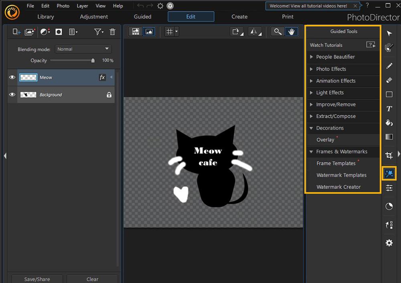
Task: Switch to the Adjustment tab
Action: click(x=94, y=17)
